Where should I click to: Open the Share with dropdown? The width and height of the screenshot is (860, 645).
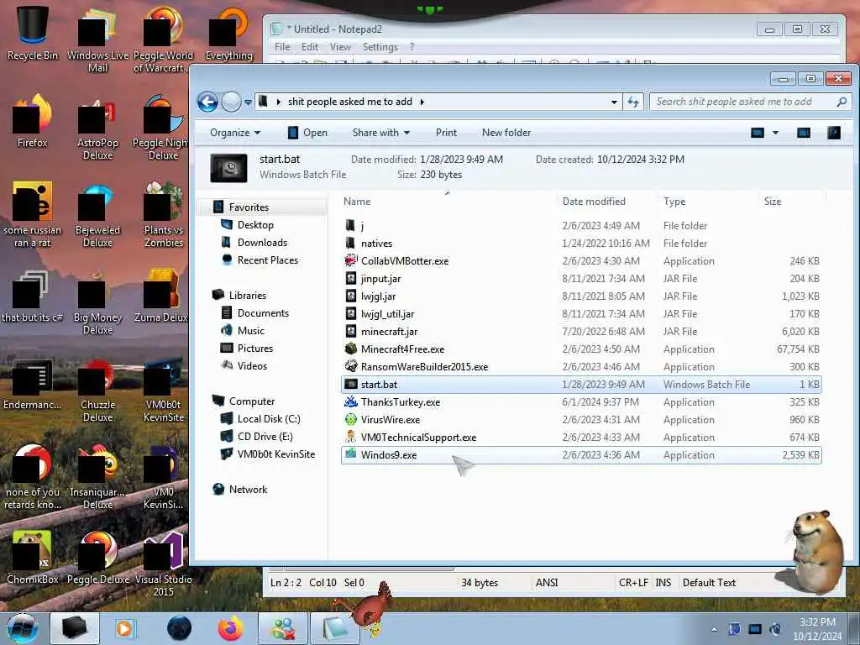coord(381,133)
